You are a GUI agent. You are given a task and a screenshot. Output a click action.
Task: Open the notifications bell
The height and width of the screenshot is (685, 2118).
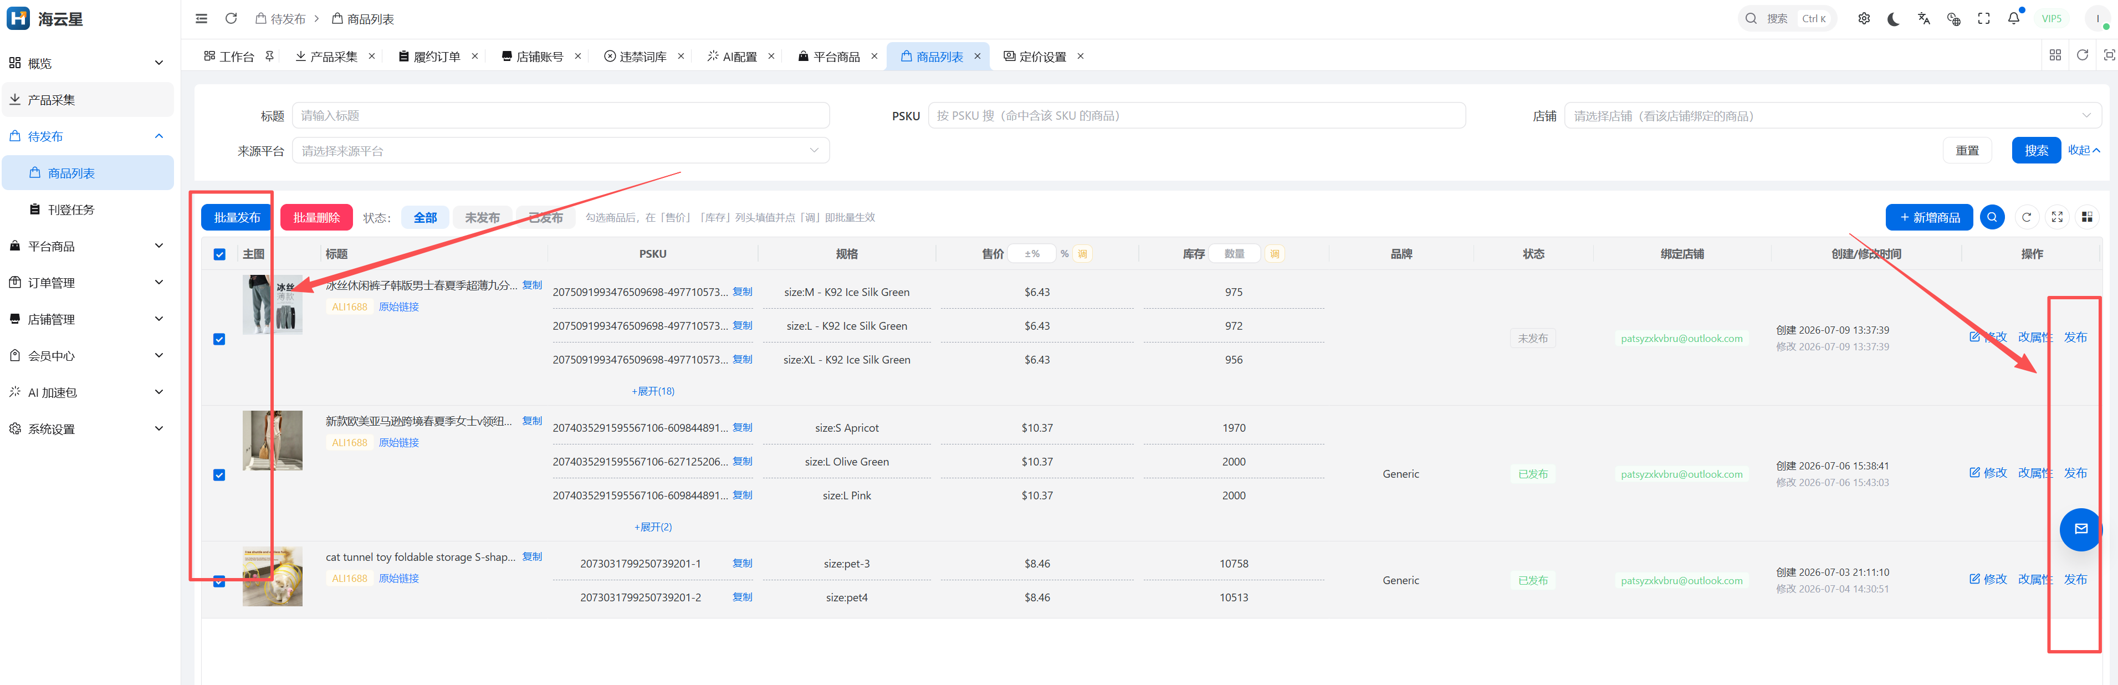(2014, 19)
